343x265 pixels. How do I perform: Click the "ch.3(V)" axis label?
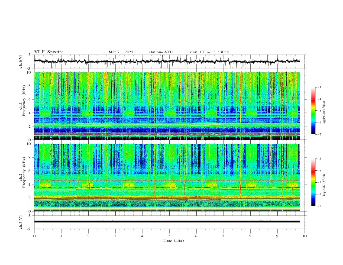[21, 222]
